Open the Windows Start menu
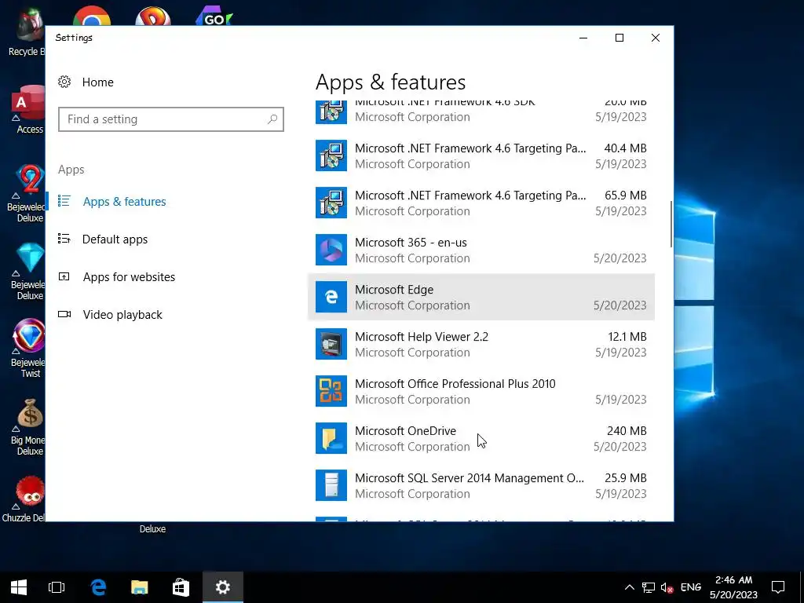Screen dimensions: 804x603 pos(19,587)
